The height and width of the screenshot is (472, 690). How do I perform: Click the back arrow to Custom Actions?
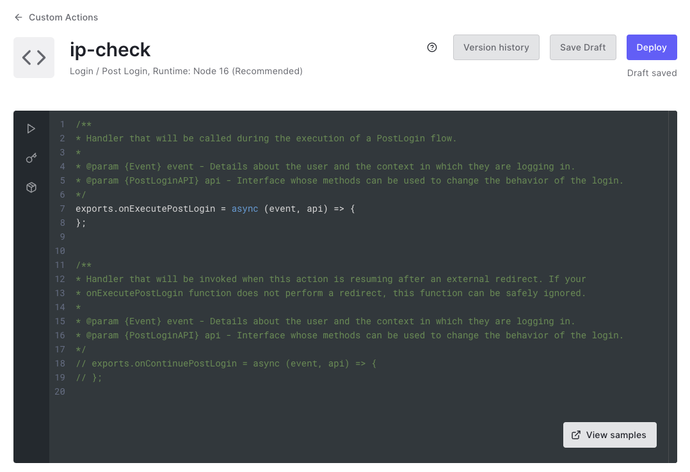(x=18, y=17)
